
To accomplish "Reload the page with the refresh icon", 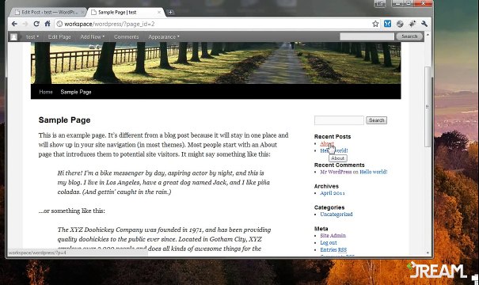I will [36, 24].
